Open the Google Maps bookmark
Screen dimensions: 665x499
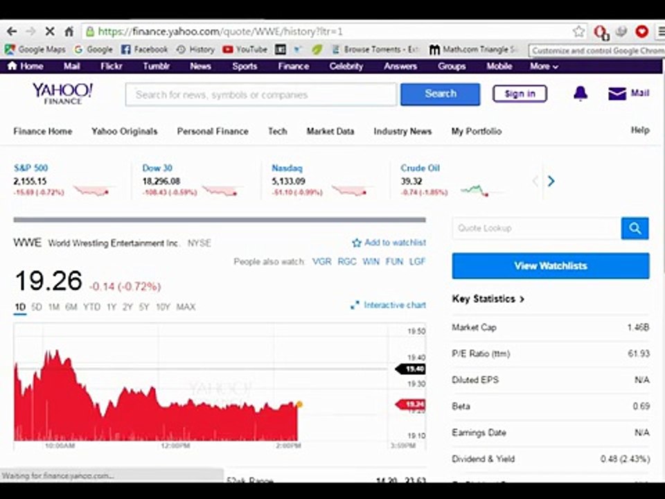(x=35, y=50)
